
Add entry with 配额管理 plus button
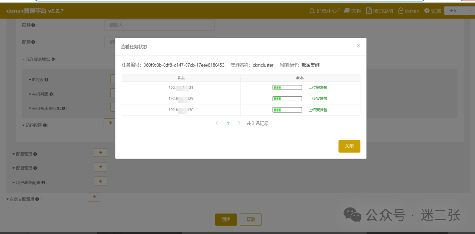coord(101,167)
